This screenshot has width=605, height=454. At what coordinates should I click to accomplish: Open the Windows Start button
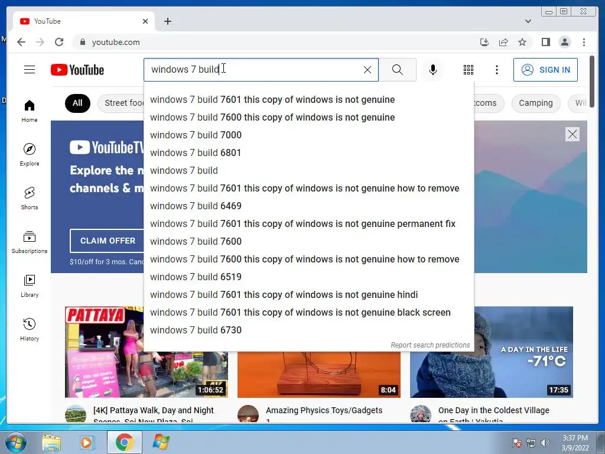[16, 442]
